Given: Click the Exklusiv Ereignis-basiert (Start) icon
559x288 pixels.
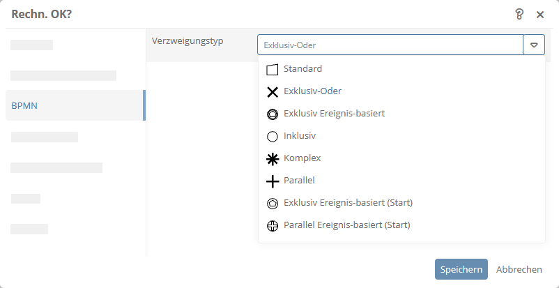Looking at the screenshot, I should pyautogui.click(x=273, y=203).
